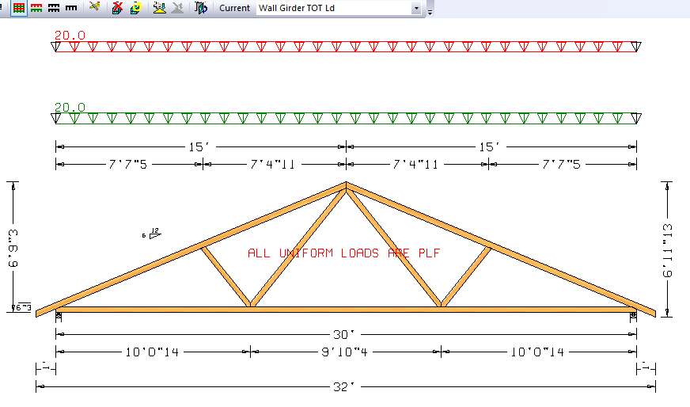The height and width of the screenshot is (407, 690).
Task: Click the yellow-green crossed members icon
Action: [x=94, y=7]
